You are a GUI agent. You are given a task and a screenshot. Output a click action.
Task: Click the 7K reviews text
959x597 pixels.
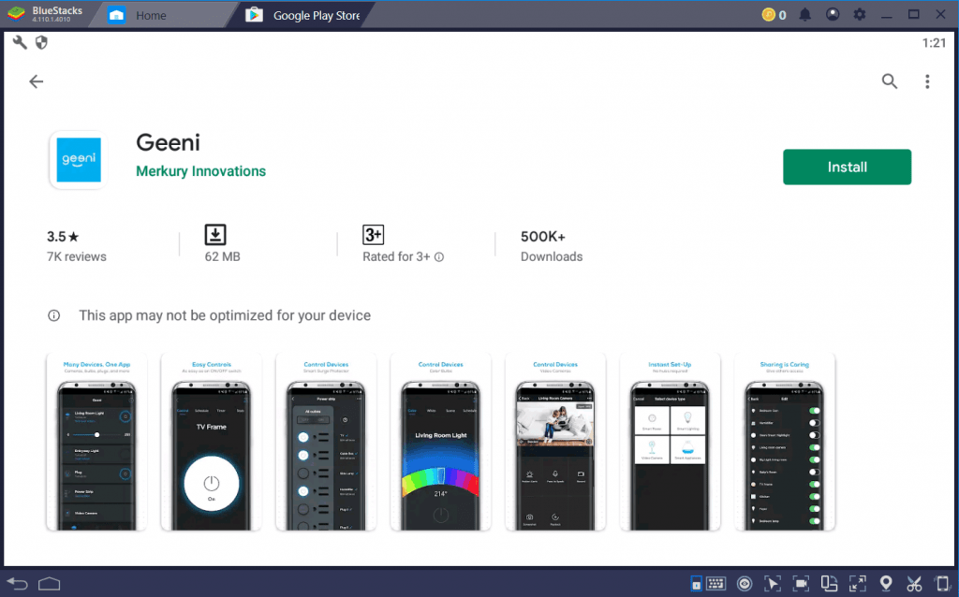coord(77,256)
